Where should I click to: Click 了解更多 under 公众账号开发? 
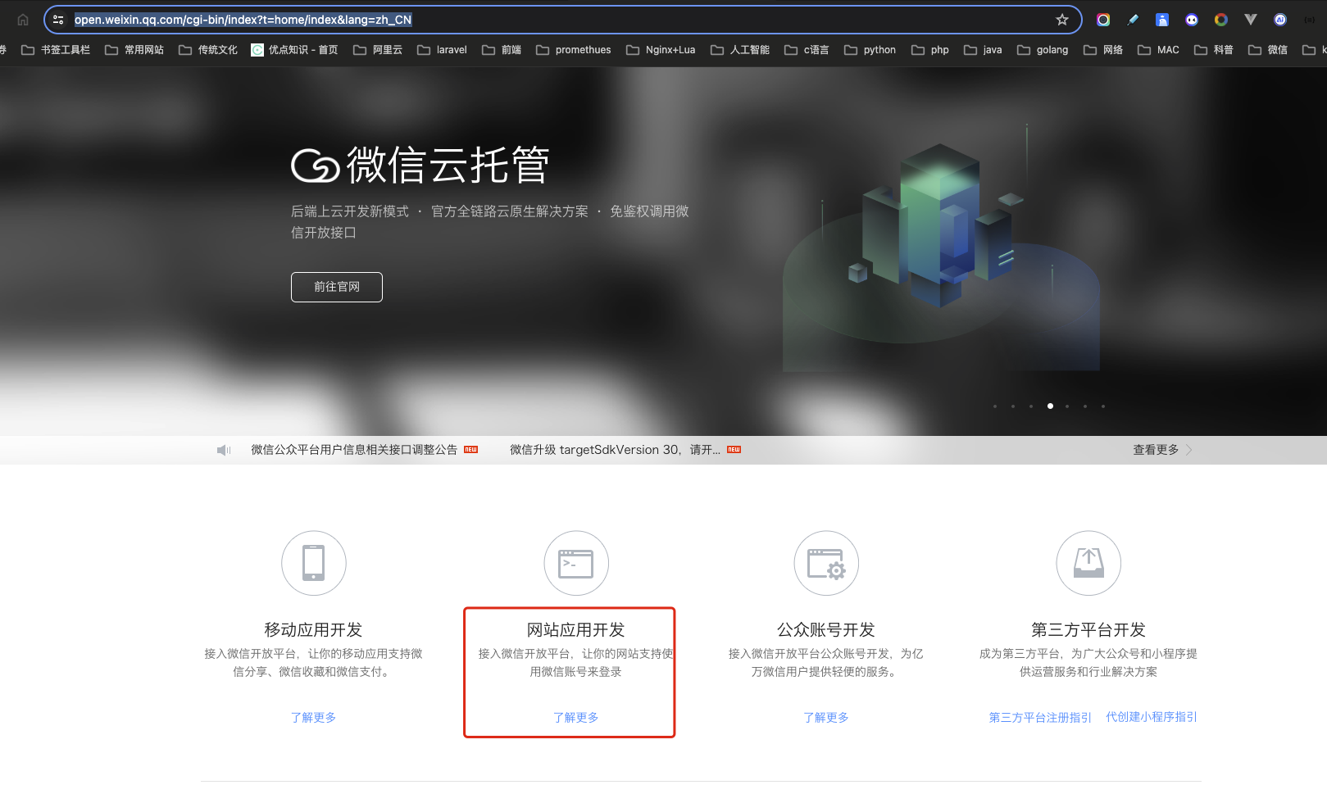tap(826, 717)
